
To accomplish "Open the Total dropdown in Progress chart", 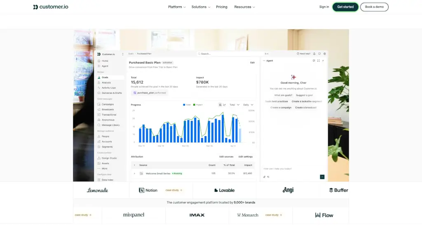I will [234, 105].
